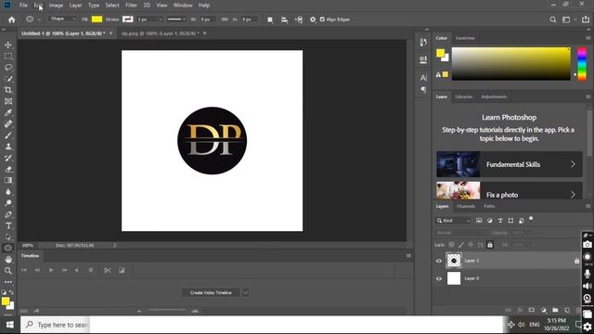Filter layers by pixel layers icon
The width and height of the screenshot is (594, 334).
coord(479,221)
